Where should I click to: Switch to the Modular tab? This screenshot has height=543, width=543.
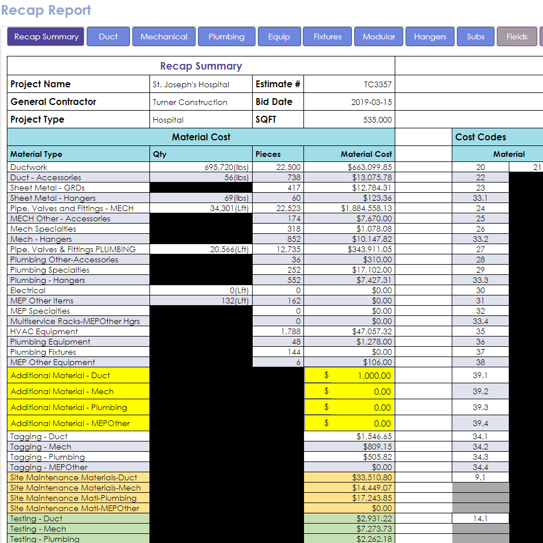coord(379,37)
